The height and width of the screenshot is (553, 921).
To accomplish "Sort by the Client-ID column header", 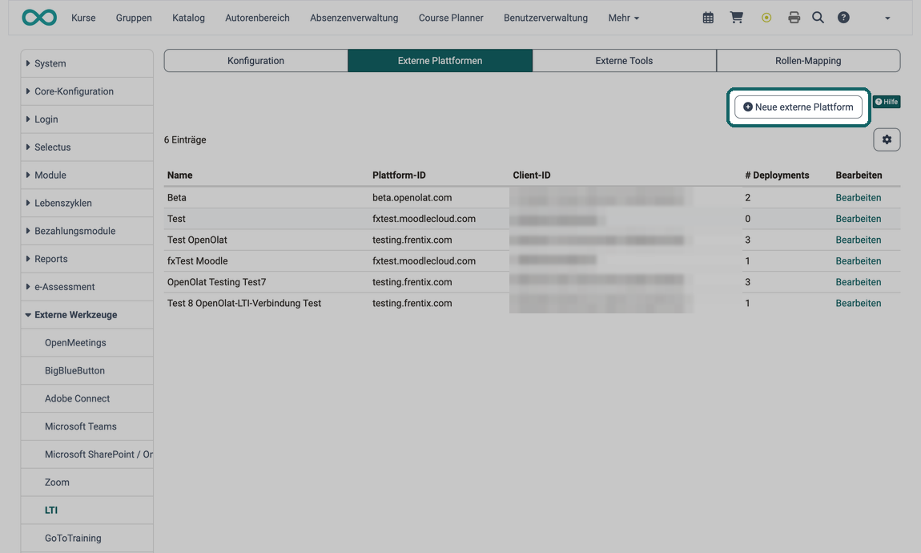I will click(x=532, y=176).
